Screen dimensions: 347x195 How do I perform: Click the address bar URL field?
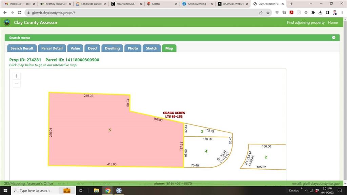click(x=136, y=13)
